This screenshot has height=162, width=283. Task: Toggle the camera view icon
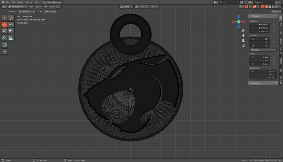pos(243,40)
